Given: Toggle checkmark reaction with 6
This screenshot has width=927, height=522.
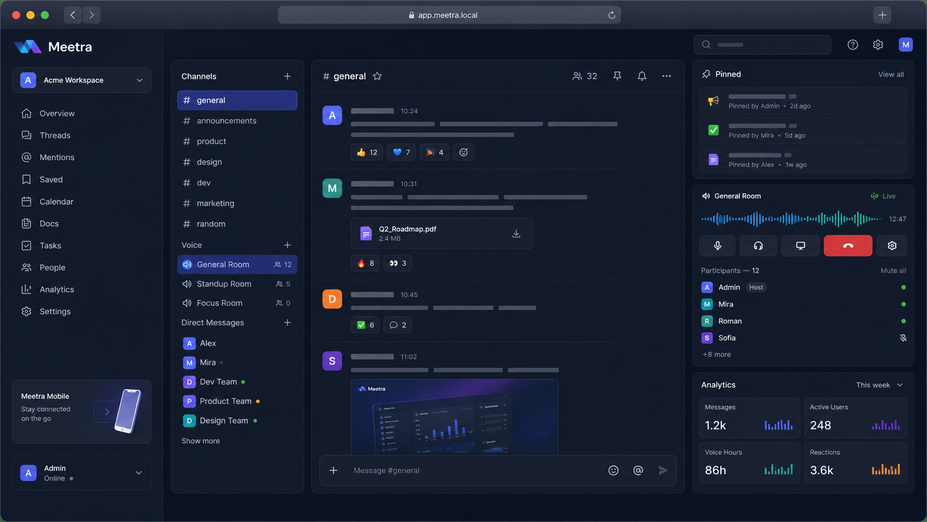Looking at the screenshot, I should click(365, 325).
